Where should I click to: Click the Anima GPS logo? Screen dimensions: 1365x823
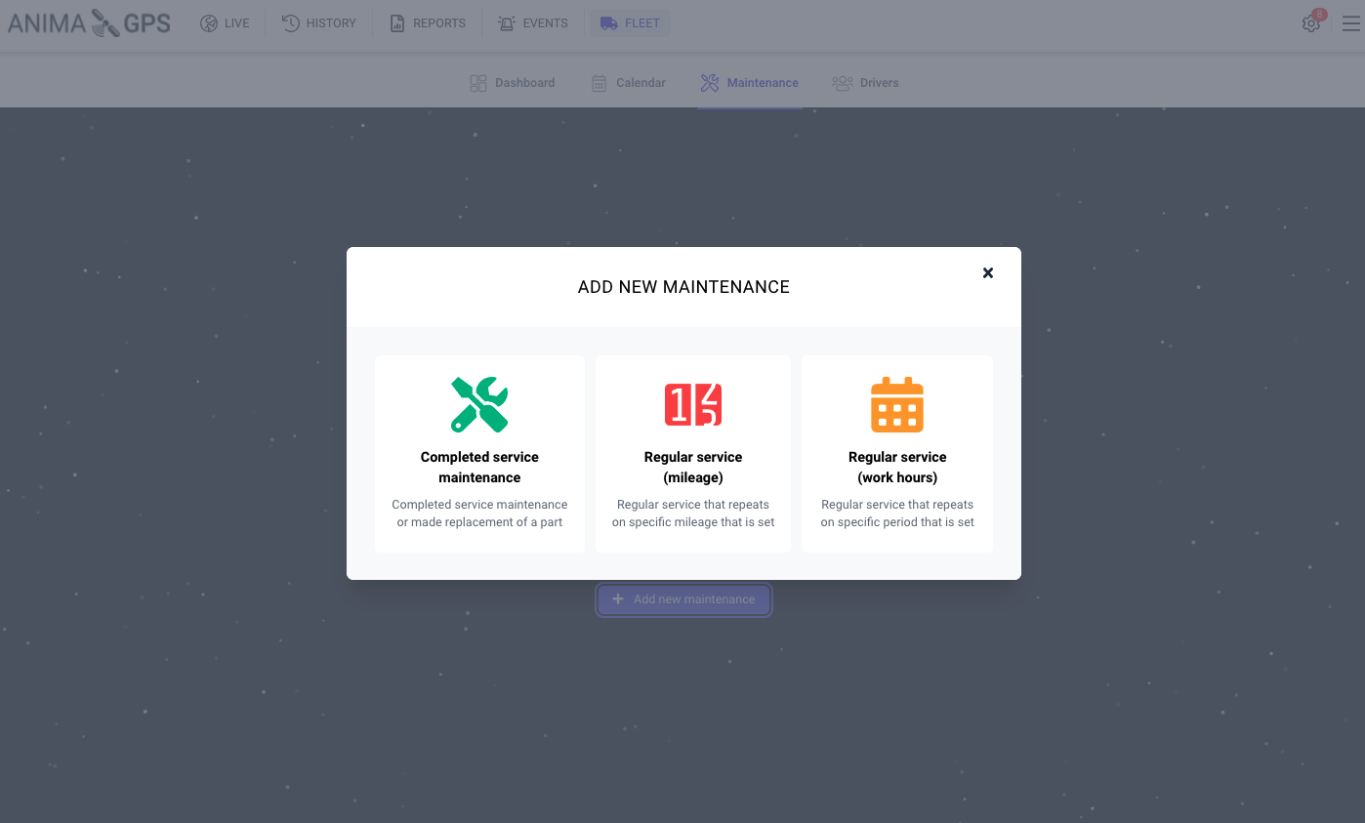coord(89,23)
